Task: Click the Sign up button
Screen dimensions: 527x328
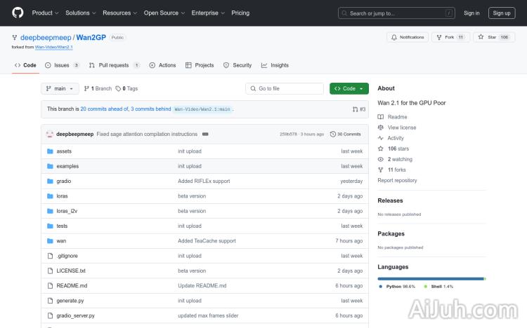Action: [502, 13]
